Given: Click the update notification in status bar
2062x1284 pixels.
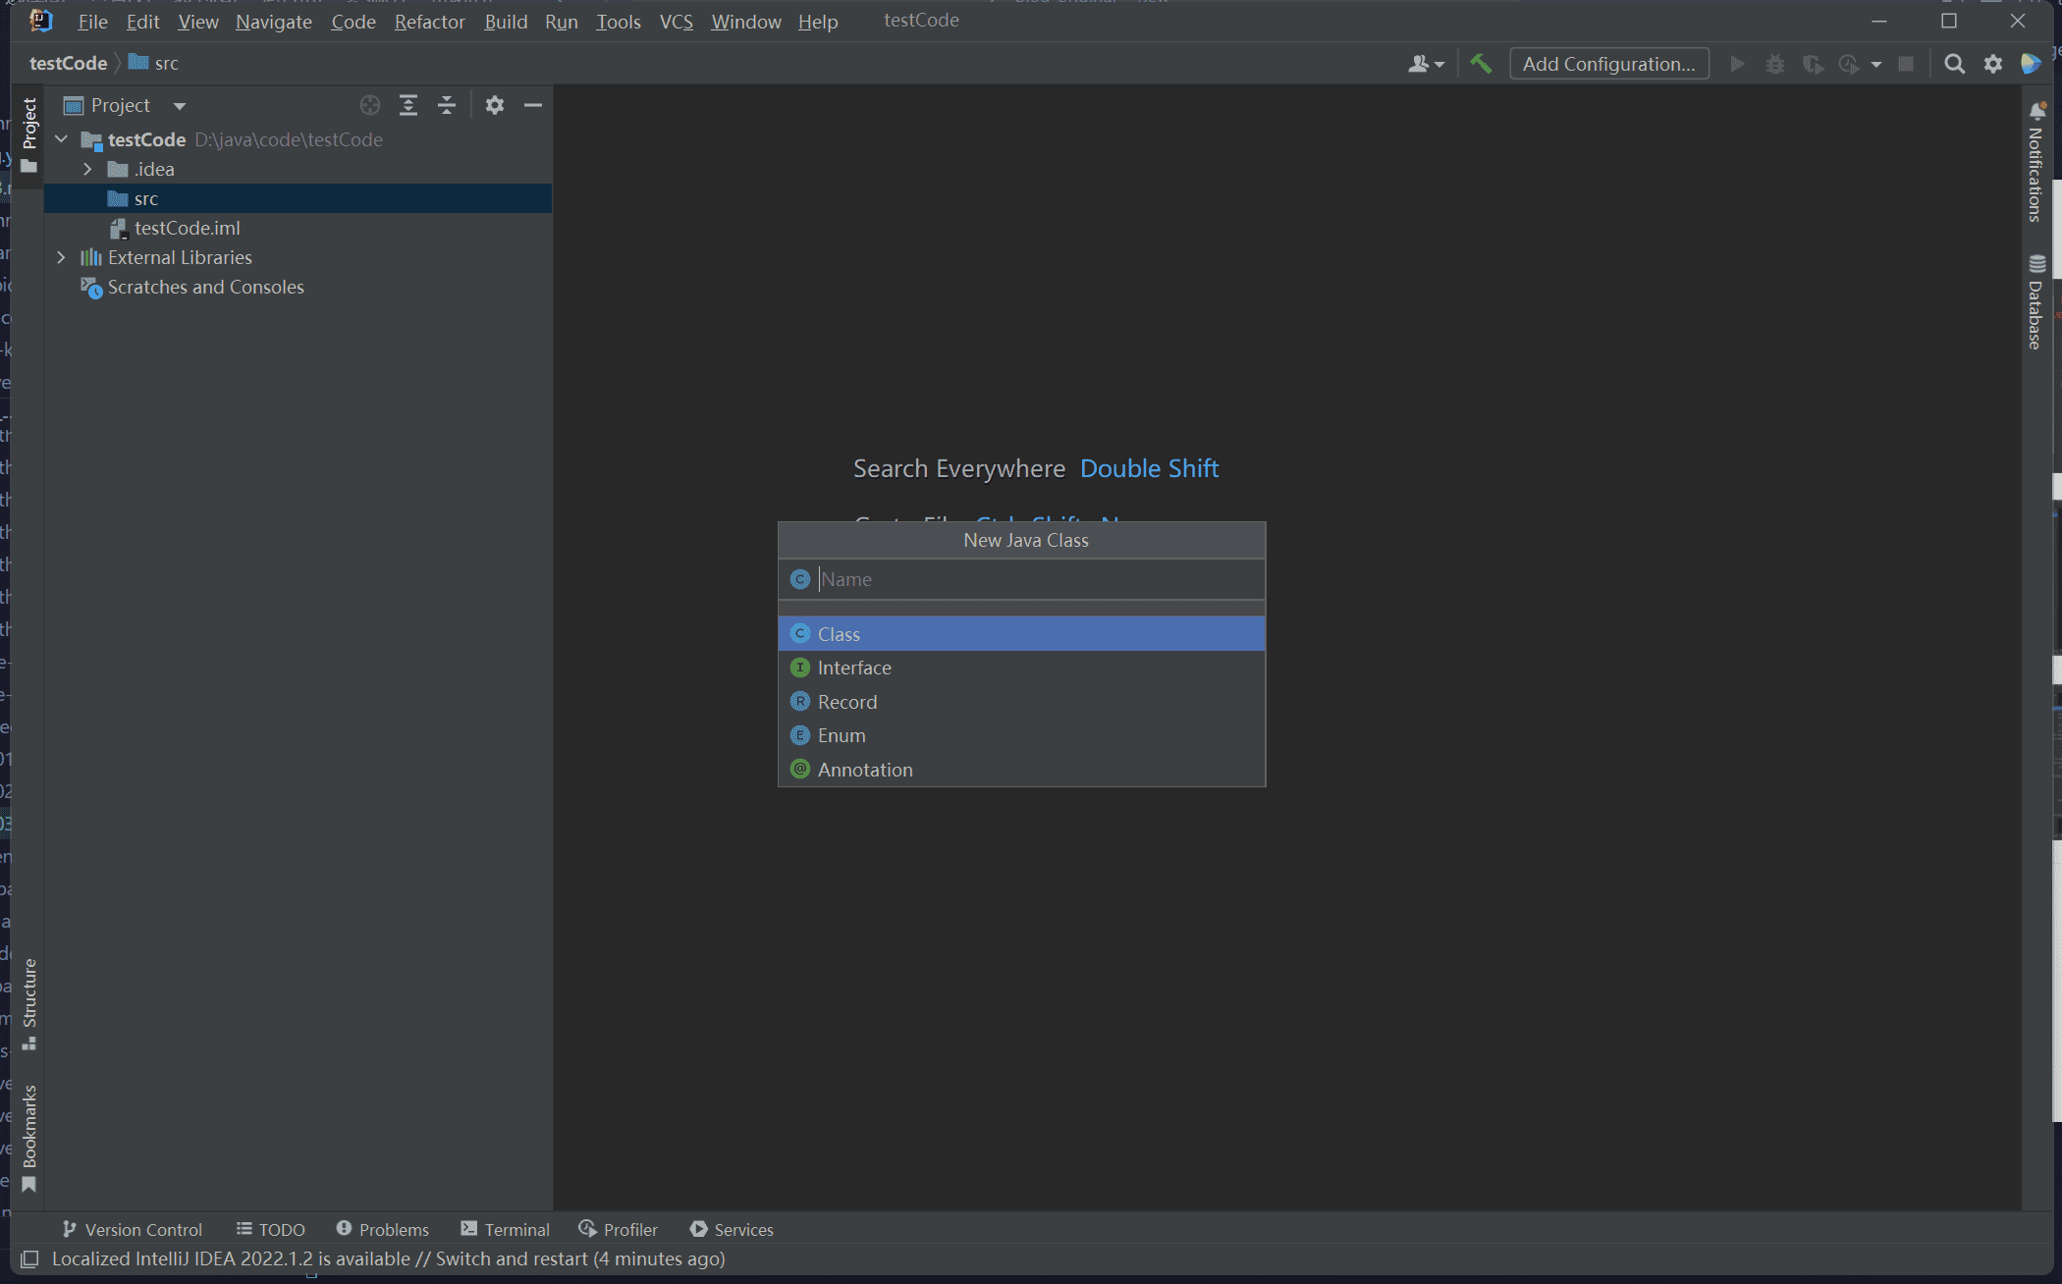Looking at the screenshot, I should [389, 1258].
